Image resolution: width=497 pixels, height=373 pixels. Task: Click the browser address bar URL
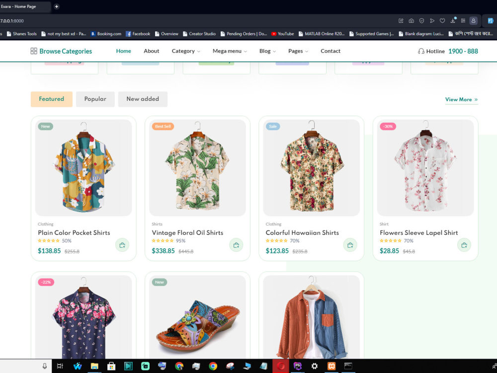[12, 21]
